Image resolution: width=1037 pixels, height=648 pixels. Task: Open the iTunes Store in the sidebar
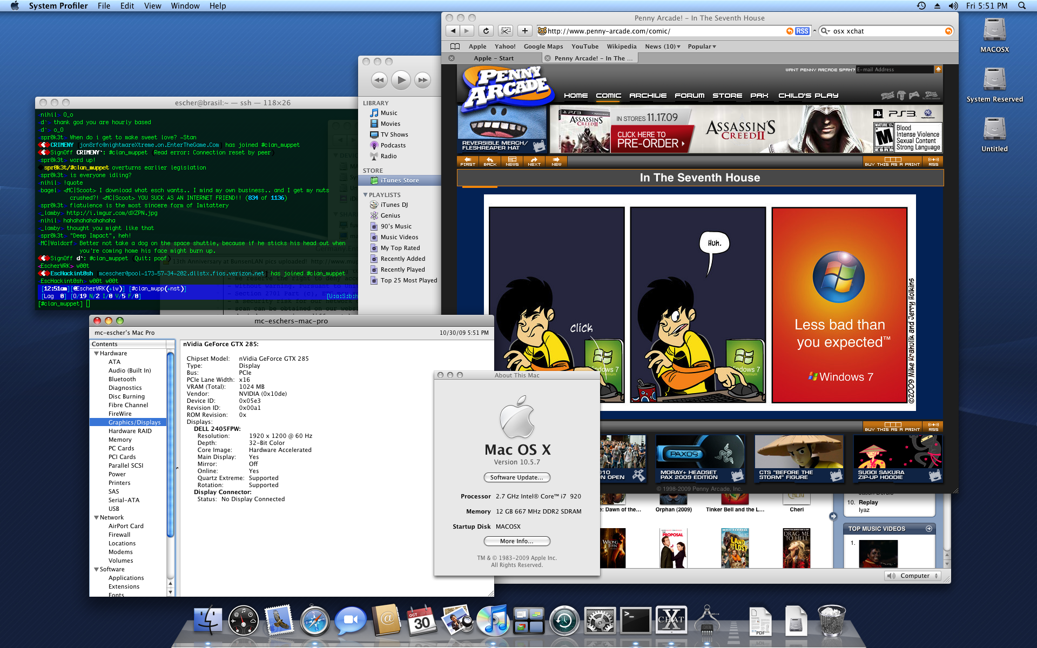(x=400, y=180)
